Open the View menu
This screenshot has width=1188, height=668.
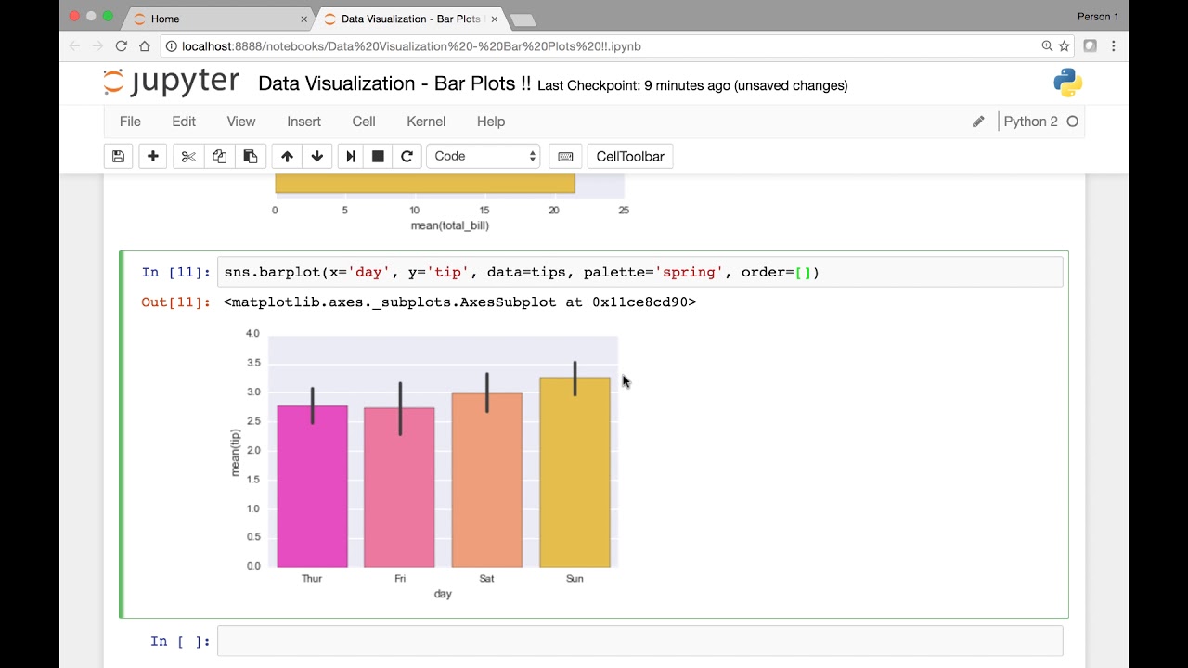coord(241,122)
